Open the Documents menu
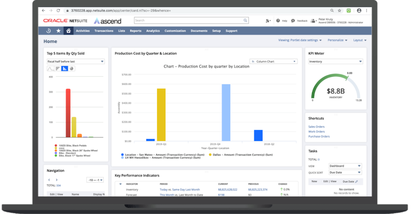Viewport: 418px width, 214px height. pyautogui.click(x=199, y=31)
